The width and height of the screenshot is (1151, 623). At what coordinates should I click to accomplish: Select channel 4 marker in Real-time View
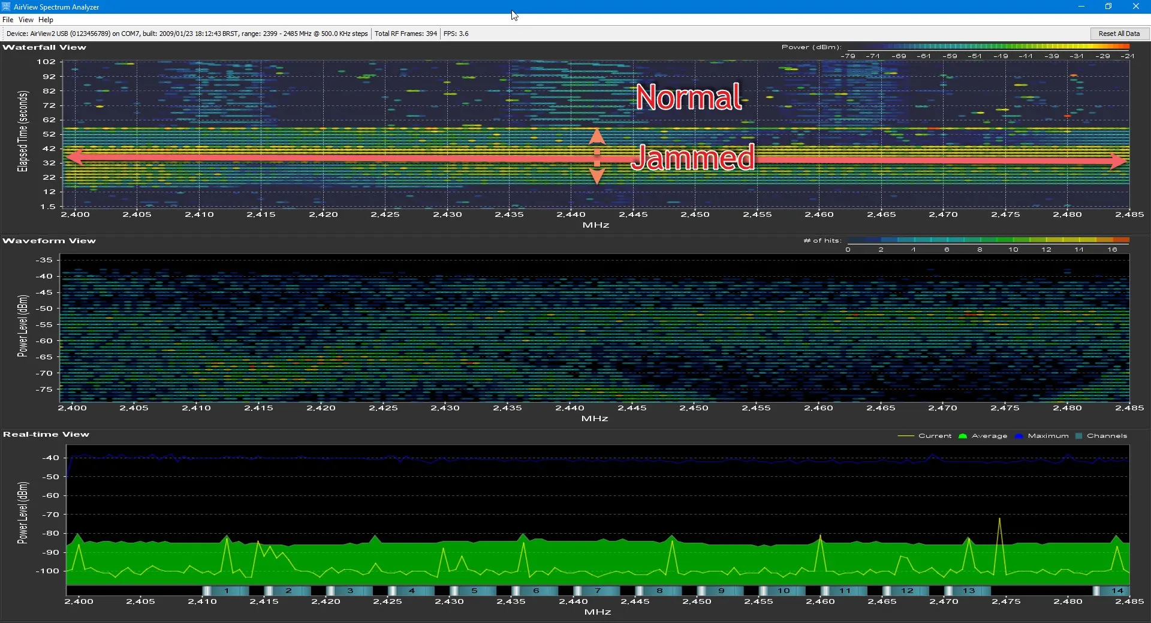412,591
